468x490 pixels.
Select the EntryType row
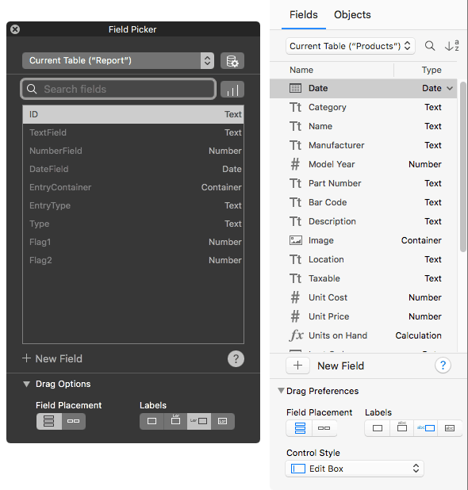(133, 205)
